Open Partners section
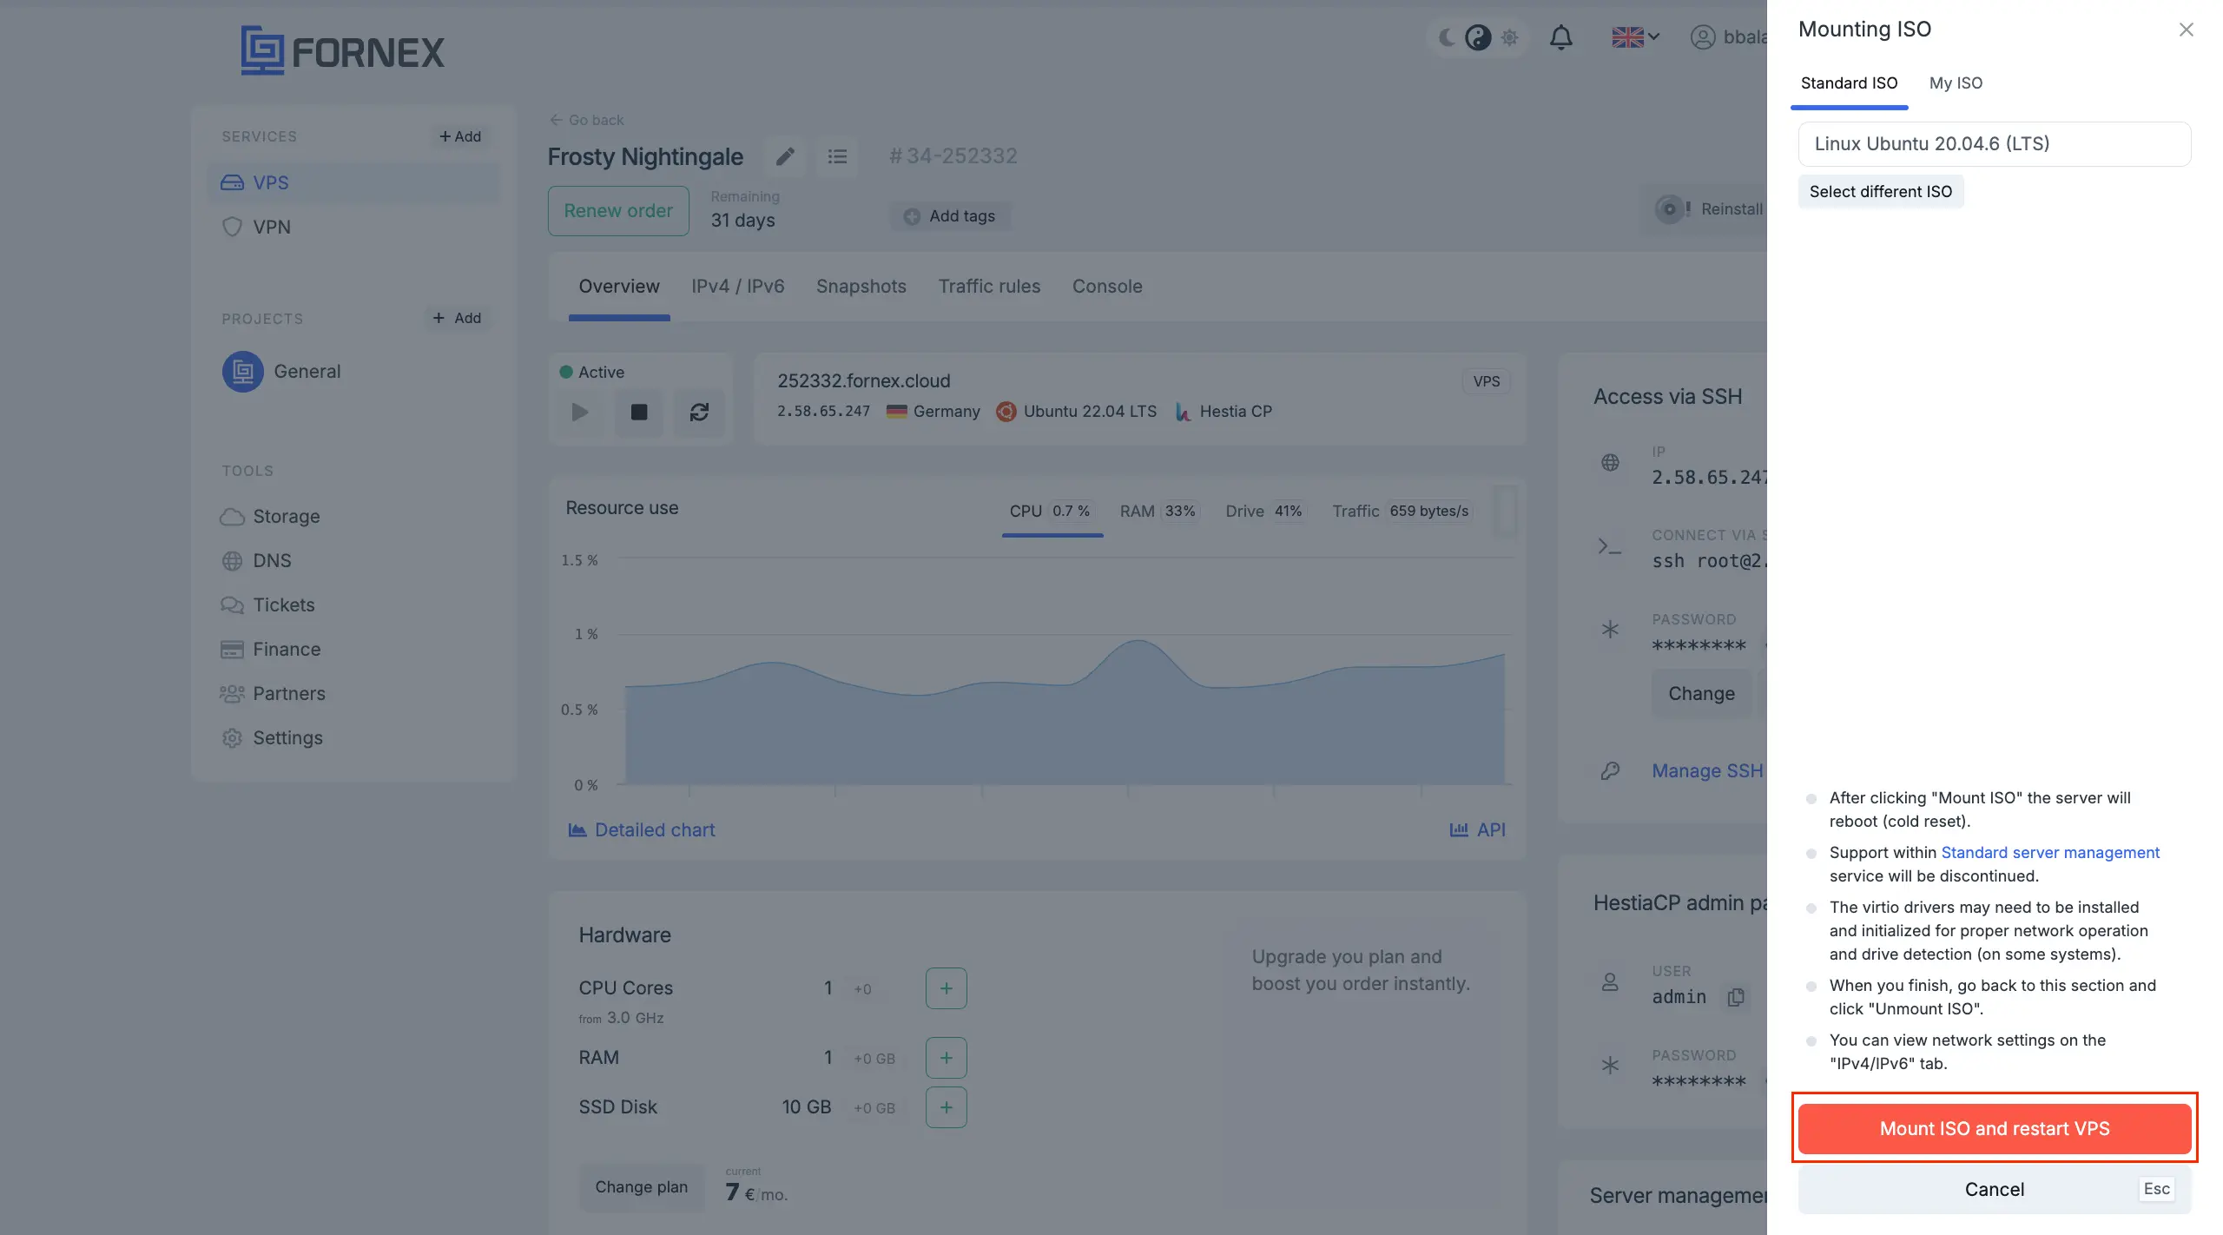2223x1235 pixels. (x=273, y=694)
